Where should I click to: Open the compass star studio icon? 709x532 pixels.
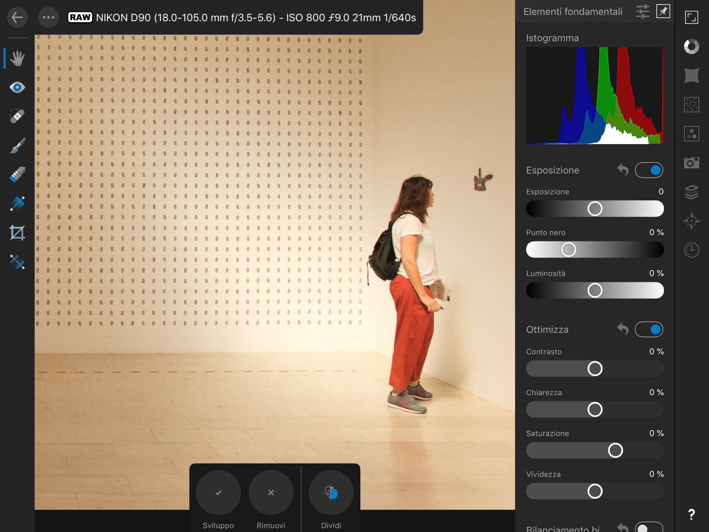(692, 221)
